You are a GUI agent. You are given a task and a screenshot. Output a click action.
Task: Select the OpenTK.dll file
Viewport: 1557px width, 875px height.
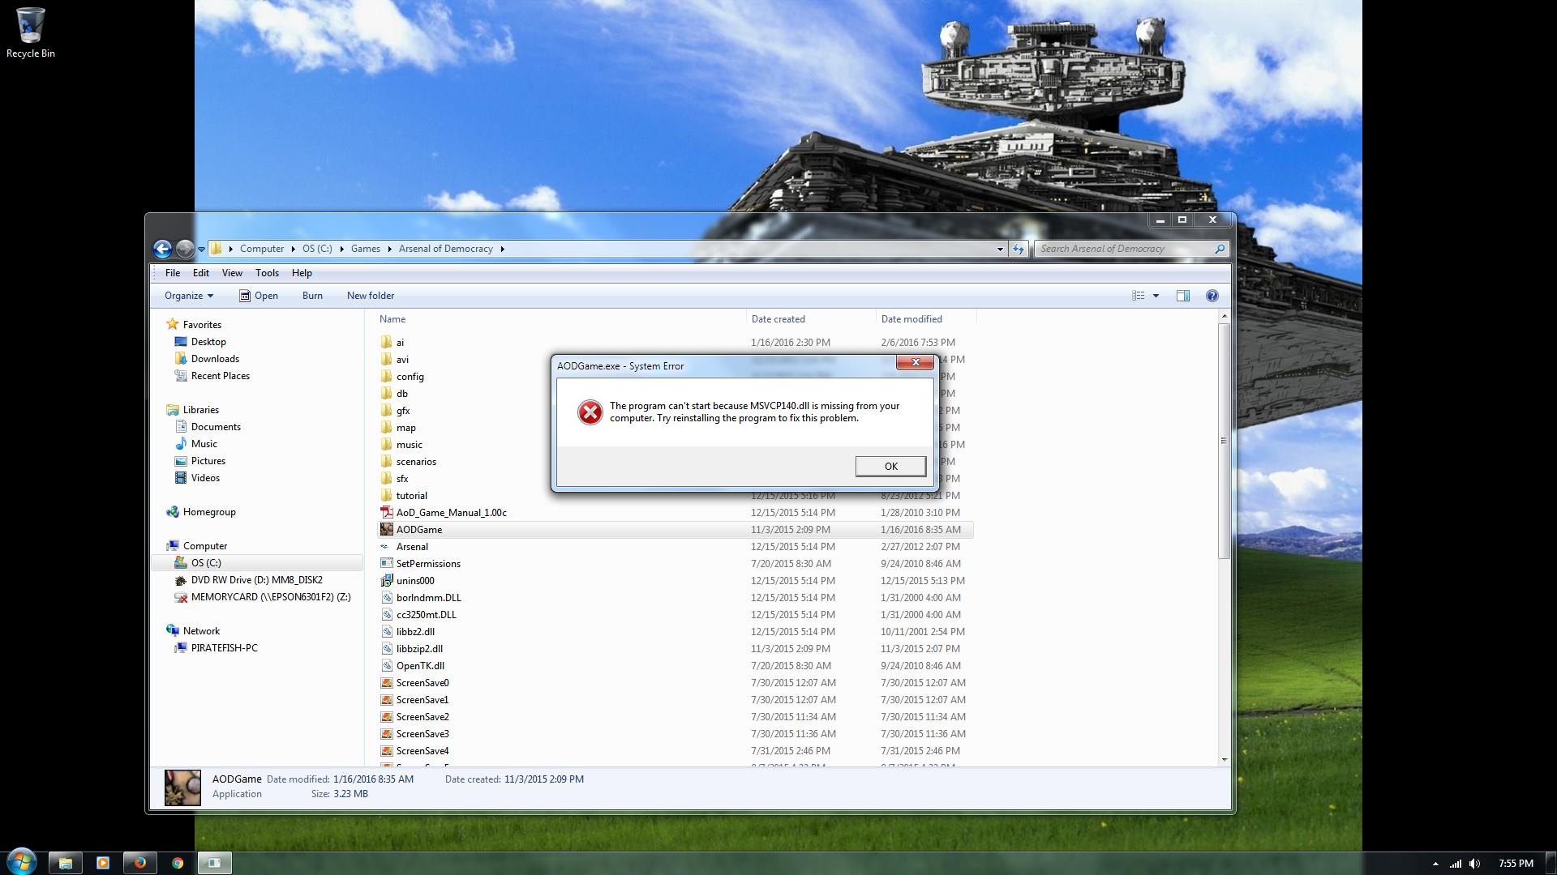(x=420, y=666)
